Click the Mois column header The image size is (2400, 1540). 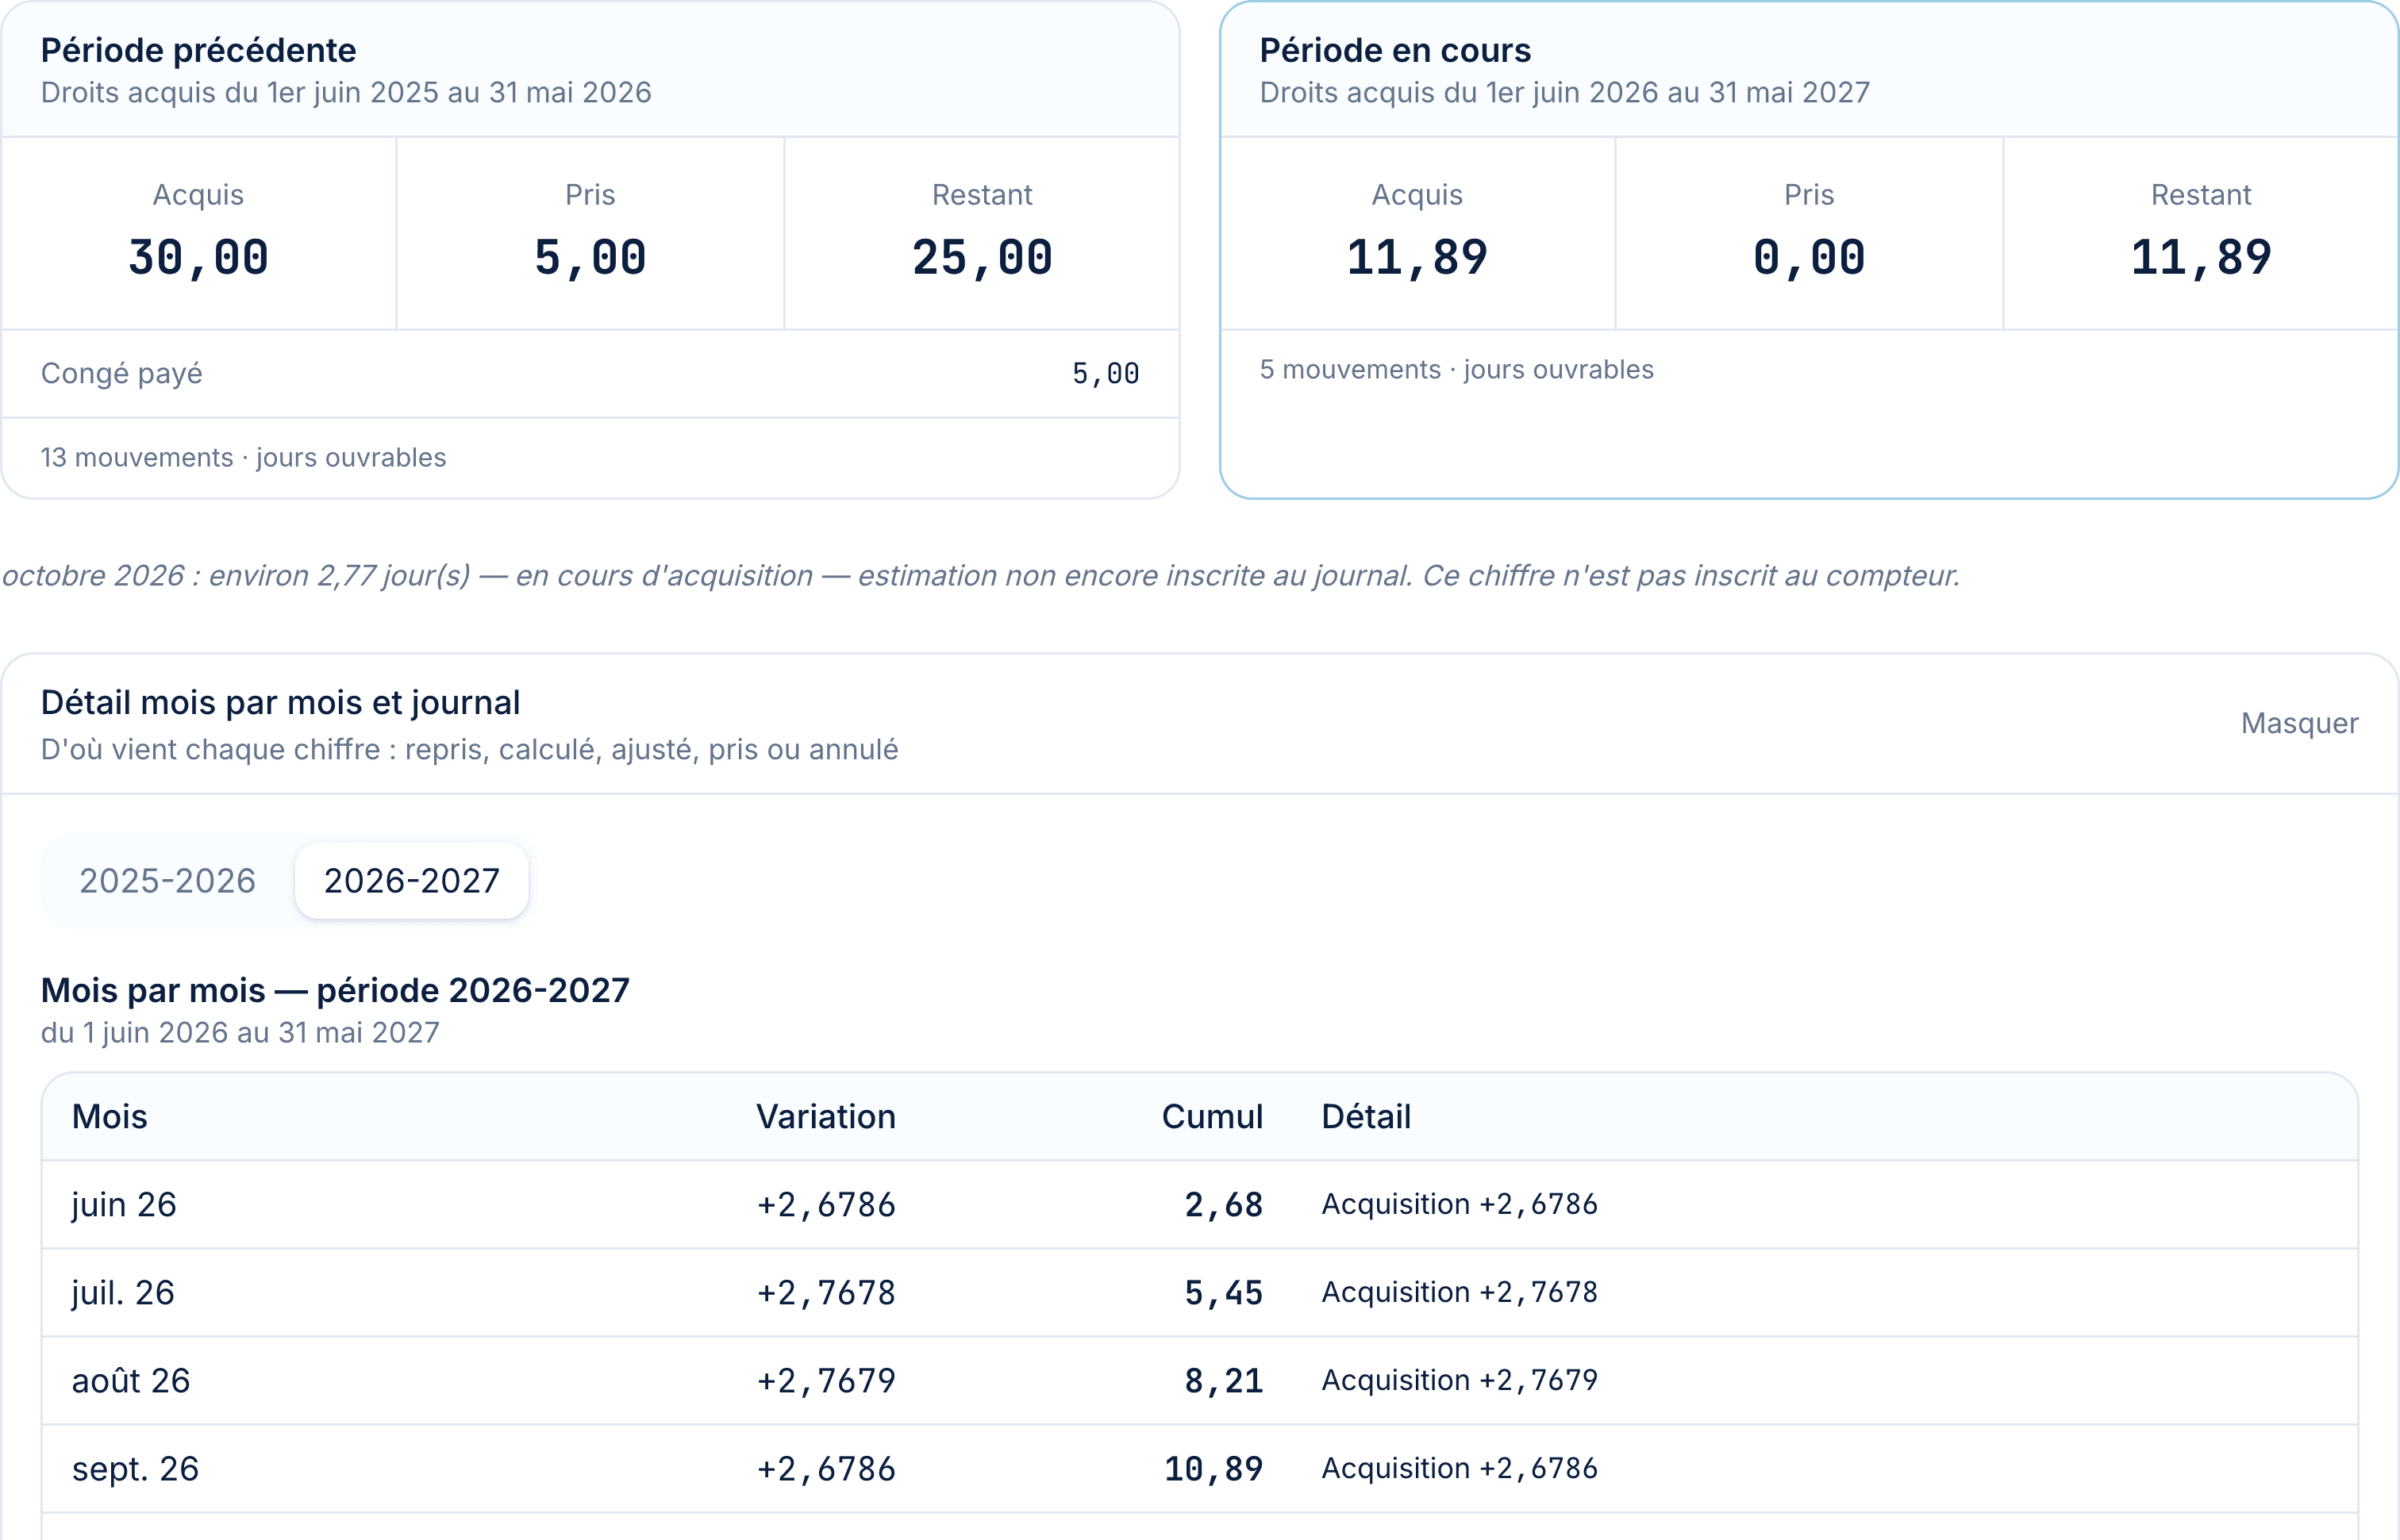tap(110, 1117)
